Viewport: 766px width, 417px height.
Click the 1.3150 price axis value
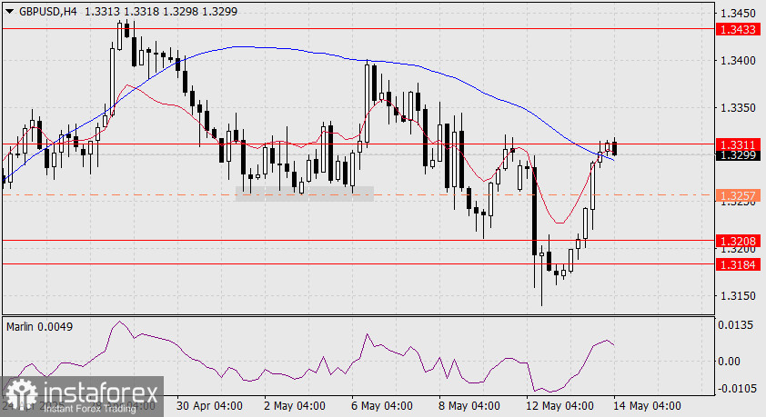[738, 296]
